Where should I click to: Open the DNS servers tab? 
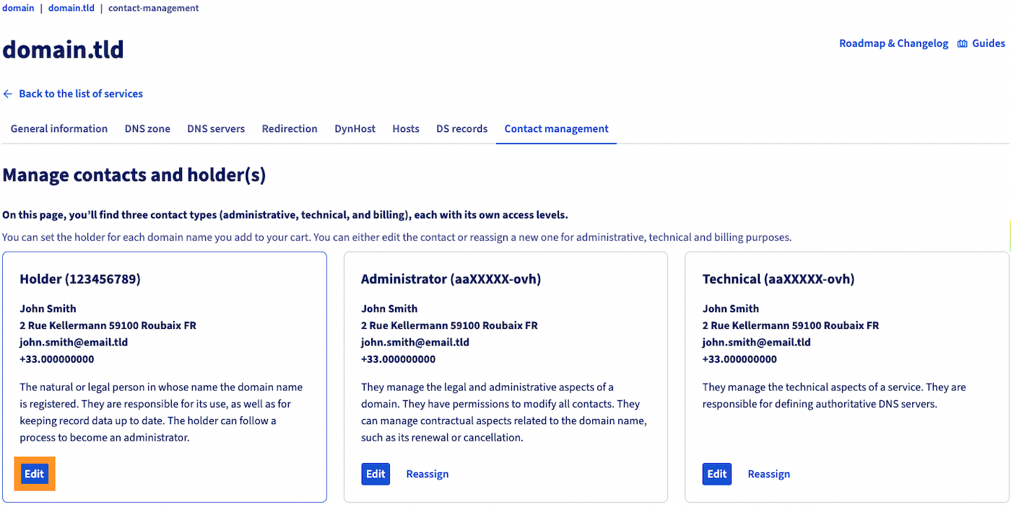215,128
